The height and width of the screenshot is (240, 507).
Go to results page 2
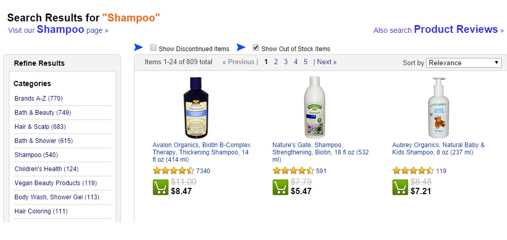[276, 62]
